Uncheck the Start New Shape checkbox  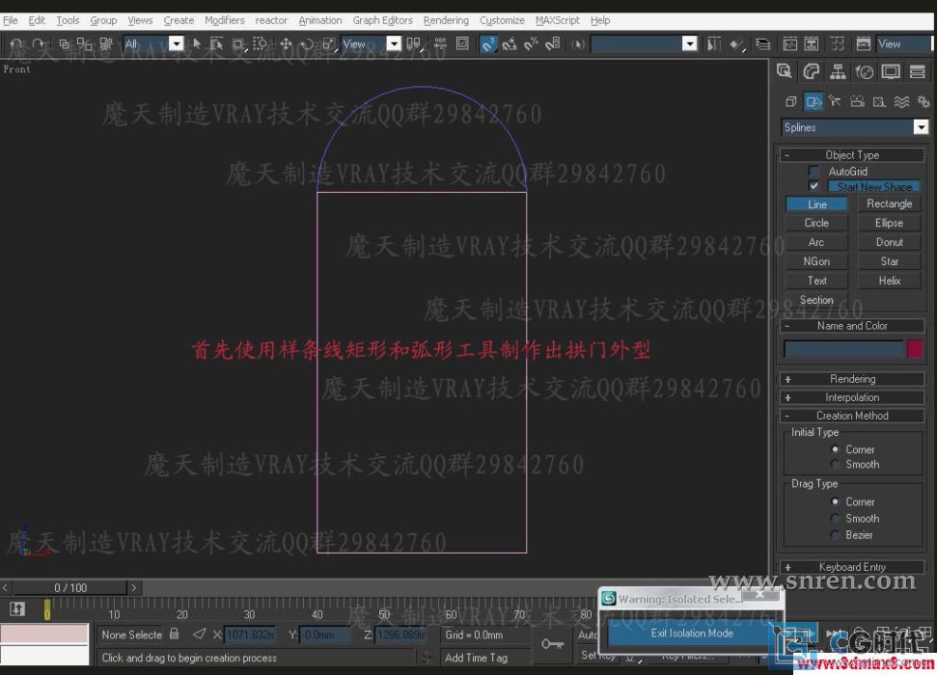point(813,186)
